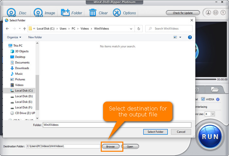Select Desktop in navigation pane

pos(18,57)
